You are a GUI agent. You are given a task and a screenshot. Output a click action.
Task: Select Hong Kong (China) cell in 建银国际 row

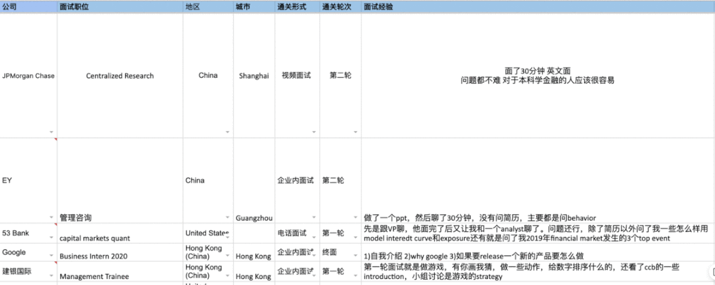(208, 272)
